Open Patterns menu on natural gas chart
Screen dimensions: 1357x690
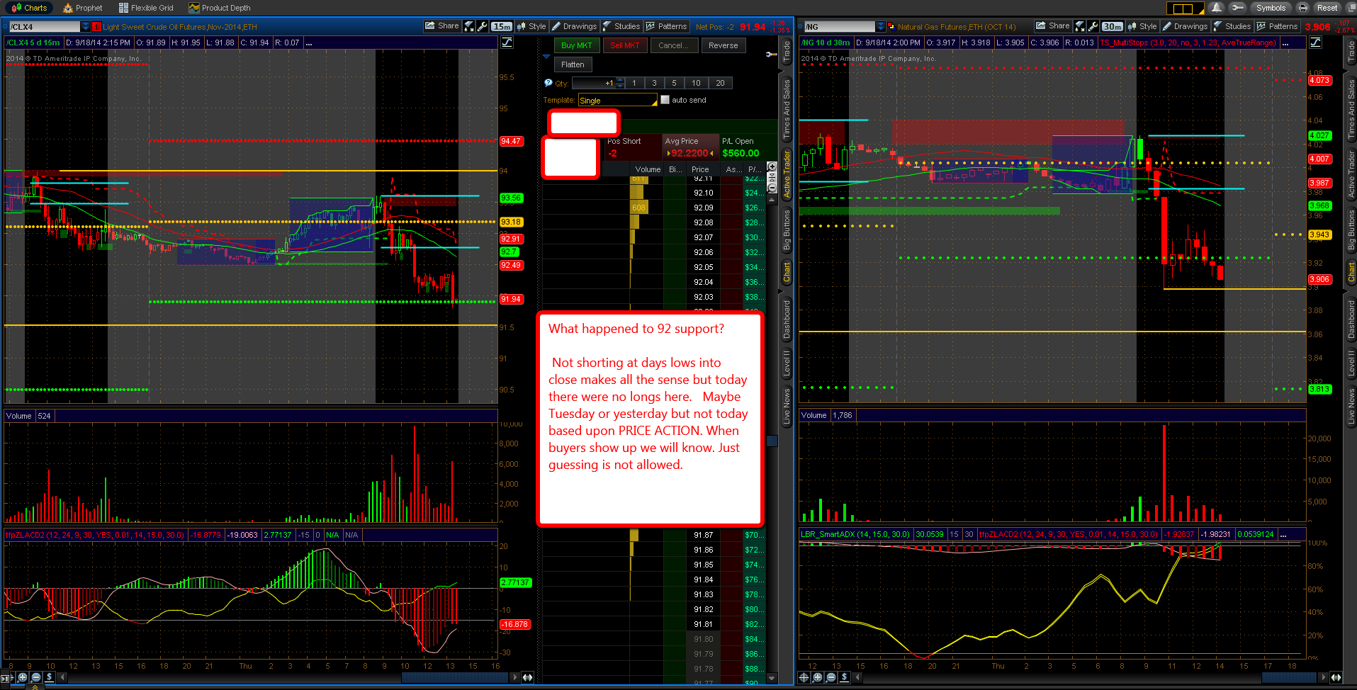click(1278, 26)
